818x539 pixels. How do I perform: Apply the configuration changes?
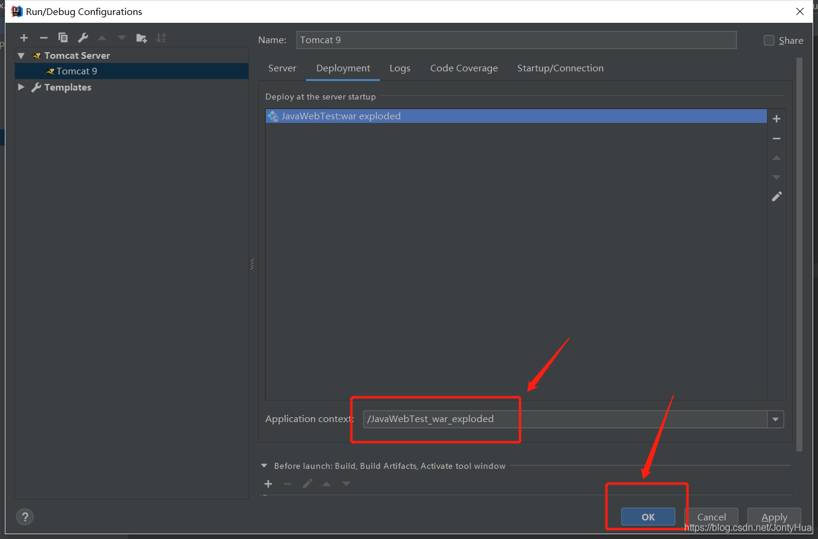coord(774,517)
